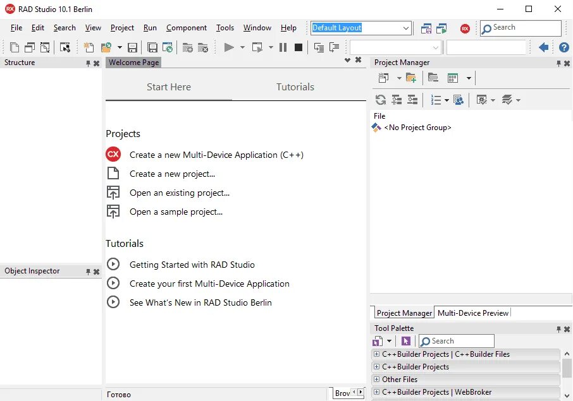Click the Add folder icon in Project Manager

coord(411,78)
